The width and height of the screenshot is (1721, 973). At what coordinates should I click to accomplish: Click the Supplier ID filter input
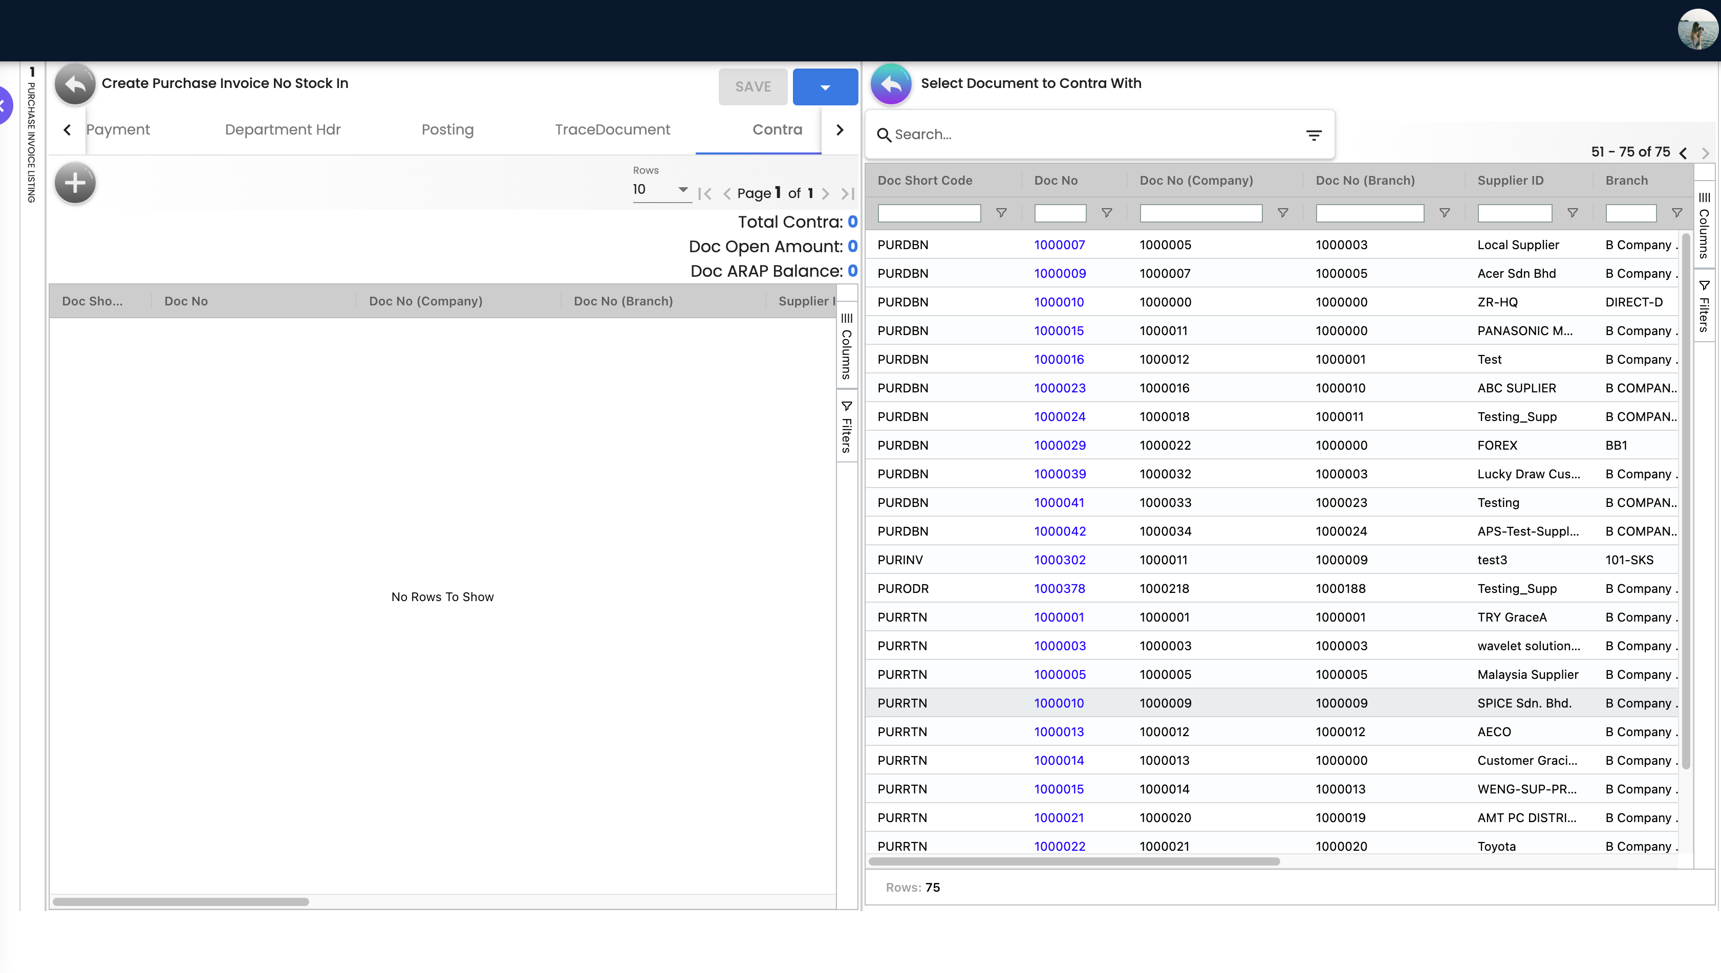pos(1514,212)
